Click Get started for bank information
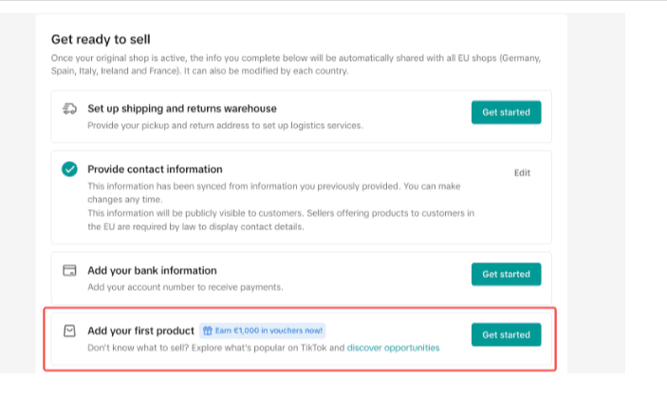This screenshot has width=667, height=395. (x=507, y=274)
